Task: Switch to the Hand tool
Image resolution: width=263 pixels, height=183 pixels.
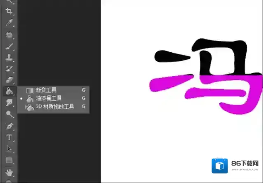Action: pyautogui.click(x=9, y=171)
